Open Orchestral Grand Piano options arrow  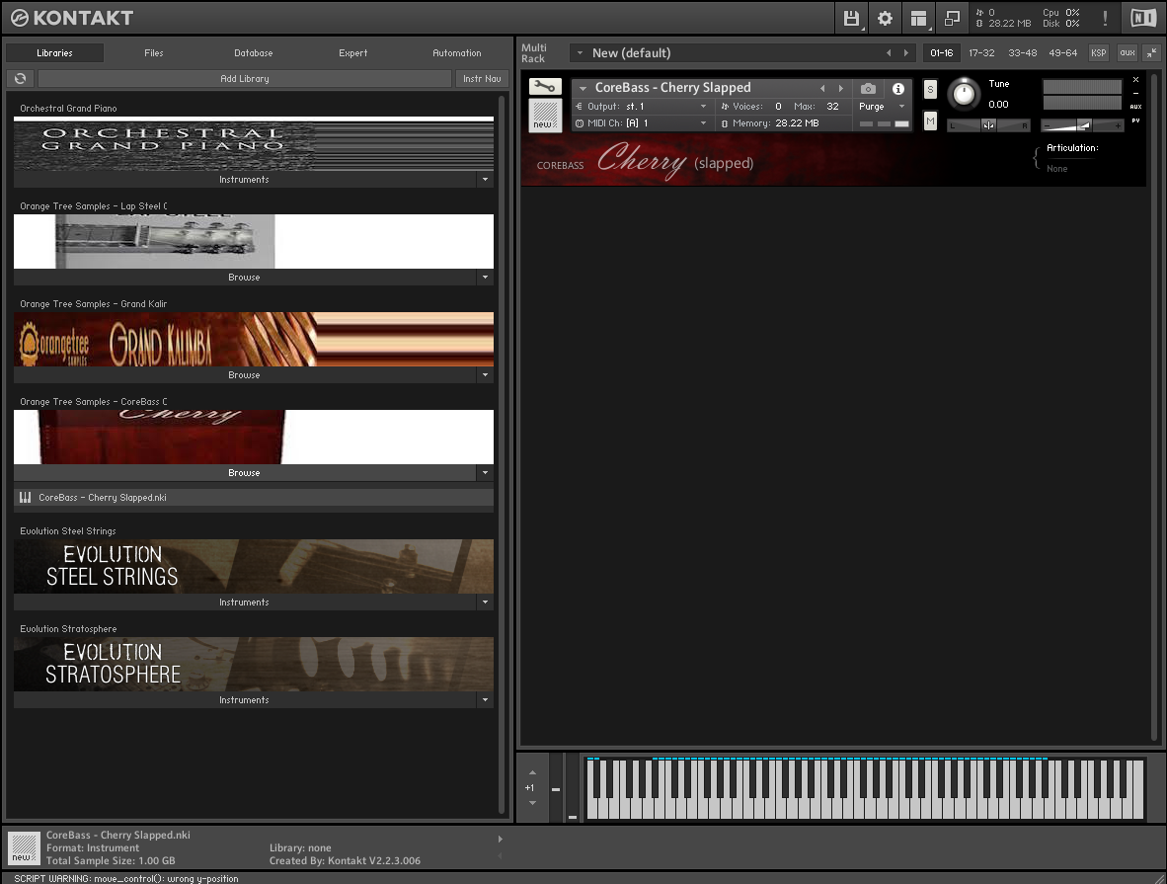click(x=485, y=180)
